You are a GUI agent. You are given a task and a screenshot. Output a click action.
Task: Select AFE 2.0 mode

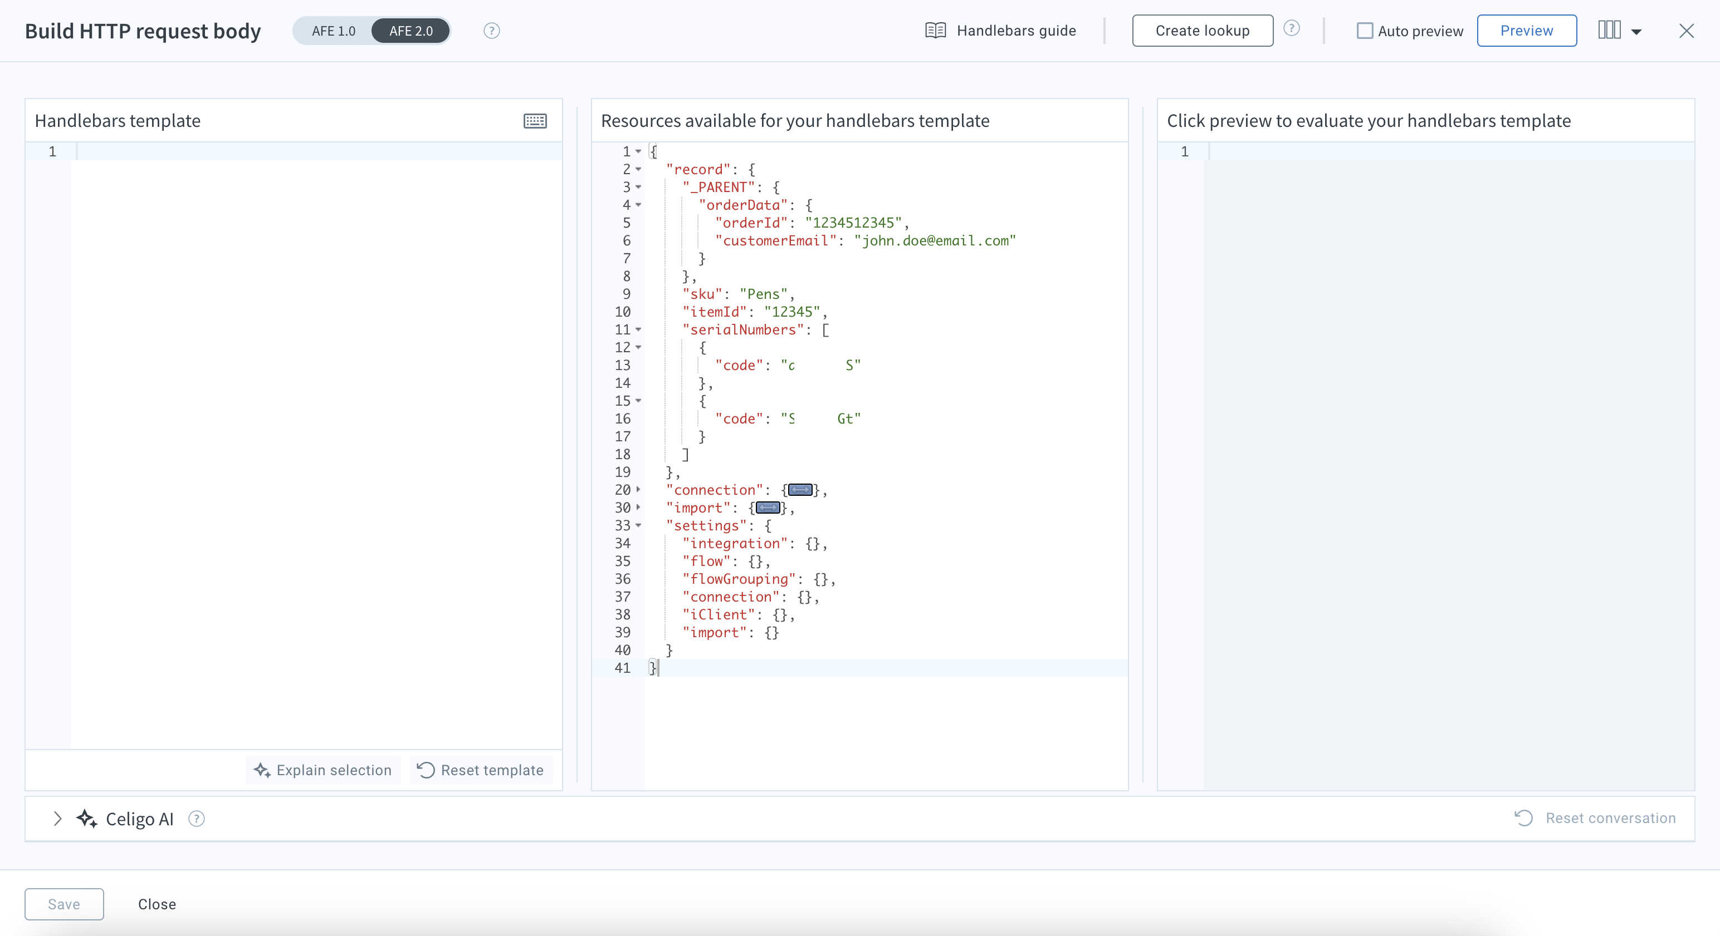click(x=411, y=31)
